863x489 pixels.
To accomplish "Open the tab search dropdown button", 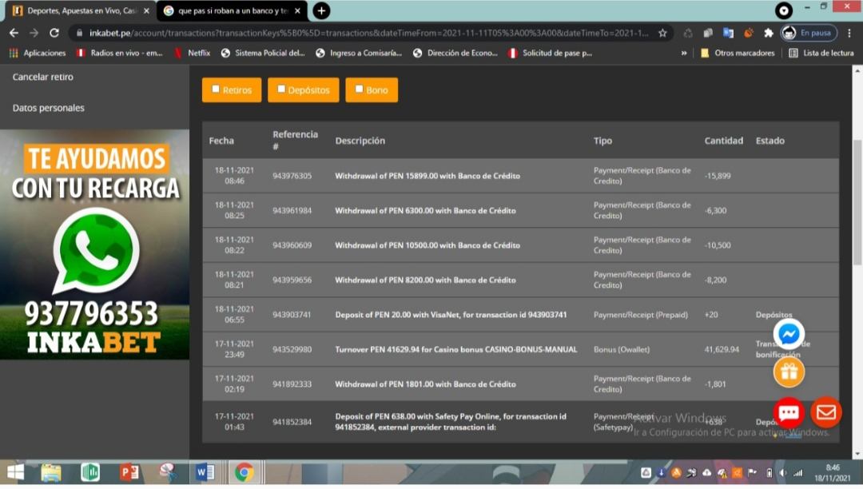I will (784, 10).
